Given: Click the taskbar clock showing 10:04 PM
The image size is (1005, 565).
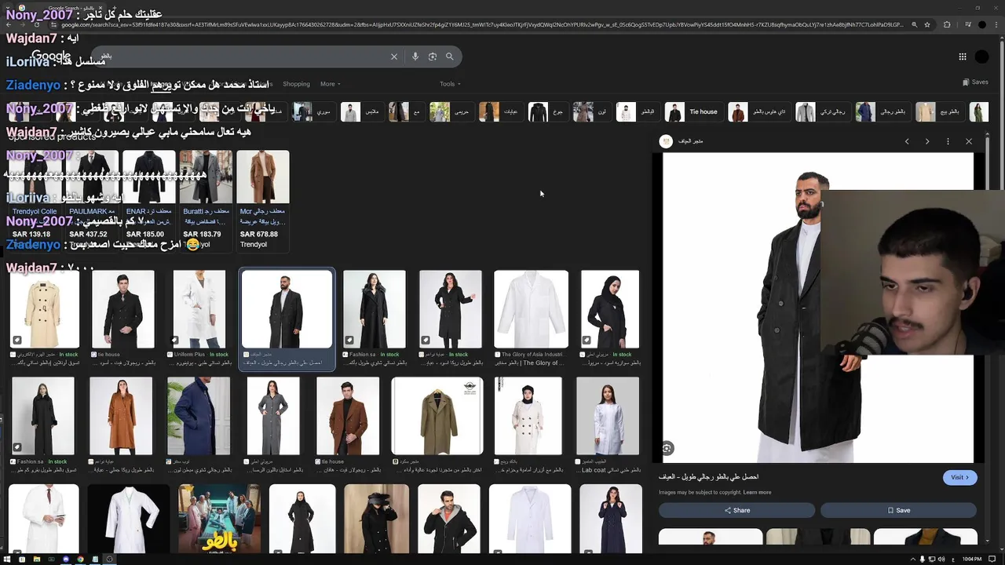Looking at the screenshot, I should pyautogui.click(x=971, y=559).
